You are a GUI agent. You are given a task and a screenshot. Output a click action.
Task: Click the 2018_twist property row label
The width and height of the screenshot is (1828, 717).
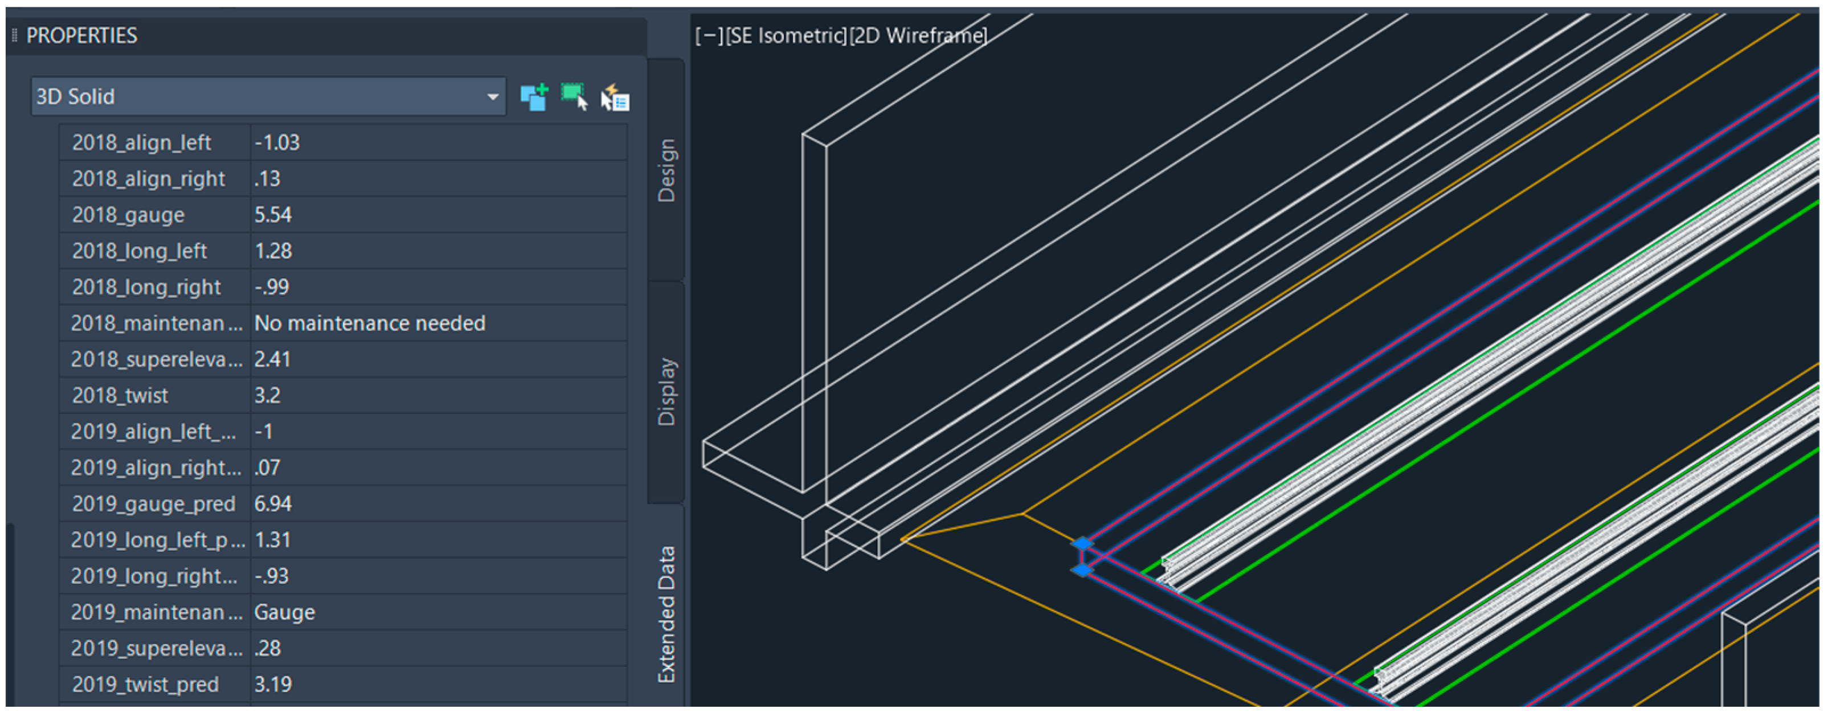[x=121, y=396]
